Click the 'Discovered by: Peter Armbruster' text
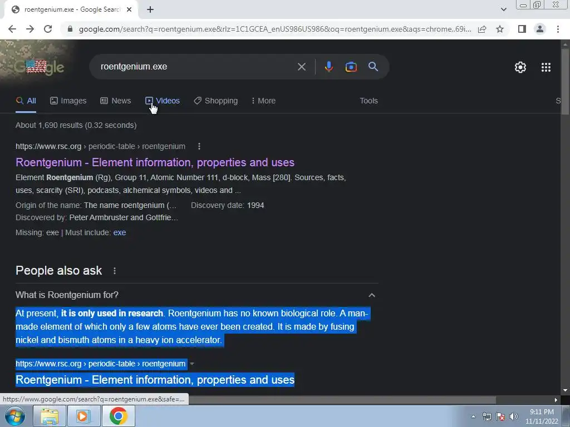This screenshot has height=427, width=570. pyautogui.click(x=97, y=217)
